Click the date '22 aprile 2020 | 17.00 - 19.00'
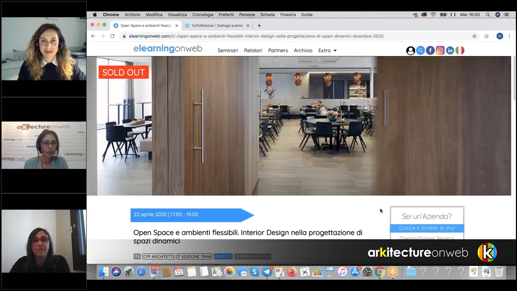Screen dimensions: 517x291 [x=166, y=214]
